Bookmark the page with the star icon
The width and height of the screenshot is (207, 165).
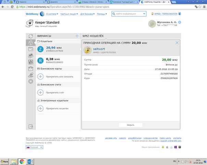point(200,7)
